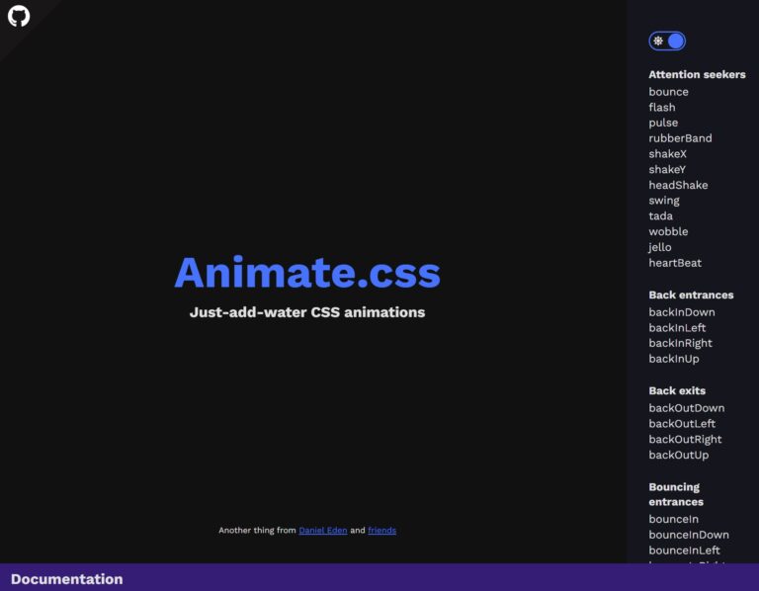Viewport: 759px width, 591px height.
Task: Click the Bouncing entrances section heading
Action: [x=676, y=494]
